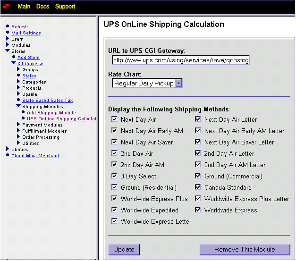Click Remove This Module button
296x261 pixels.
245,250
